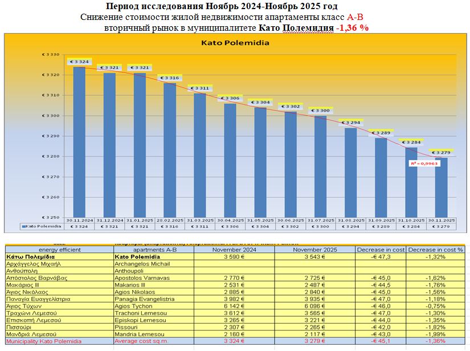Click the November 2024 column header
Screen dimensions: 470x351
point(235,250)
